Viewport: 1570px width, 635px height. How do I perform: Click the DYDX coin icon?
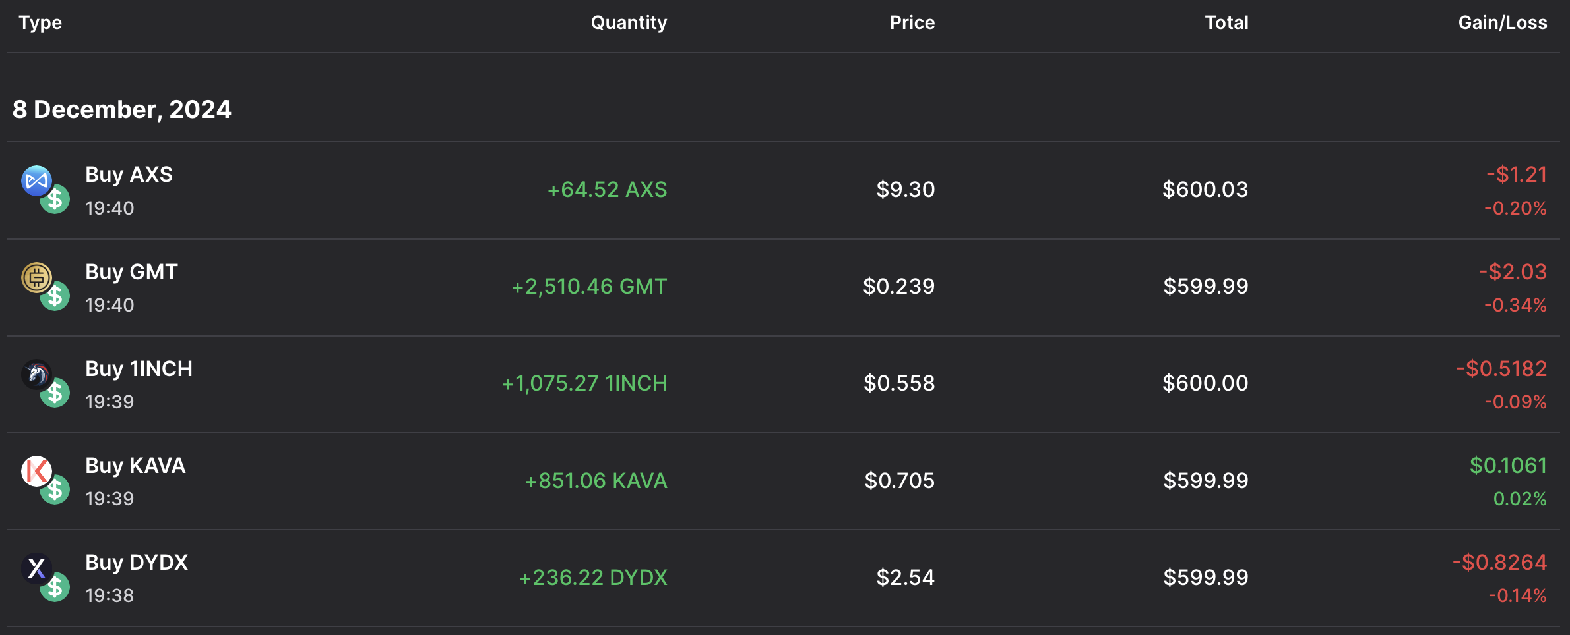click(36, 568)
